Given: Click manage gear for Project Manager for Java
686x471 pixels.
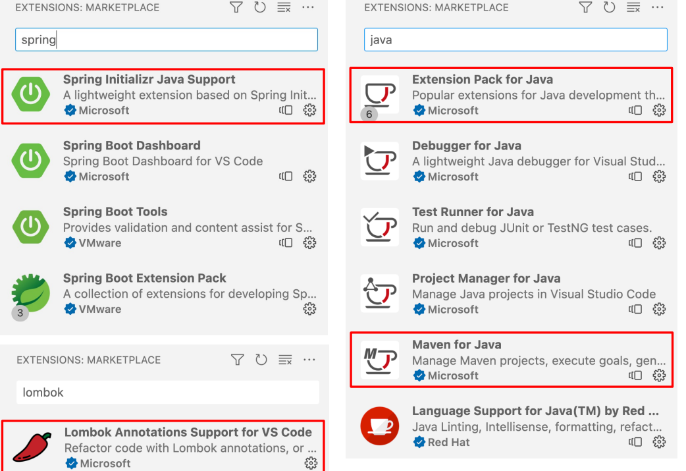Looking at the screenshot, I should (x=659, y=309).
